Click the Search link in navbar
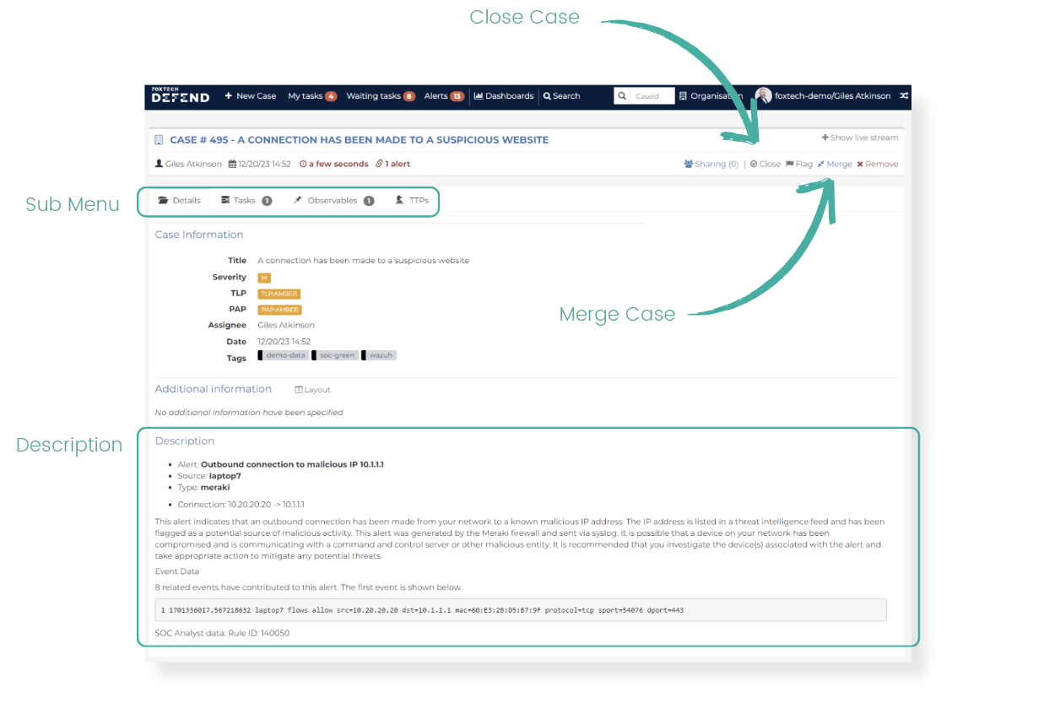 561,96
